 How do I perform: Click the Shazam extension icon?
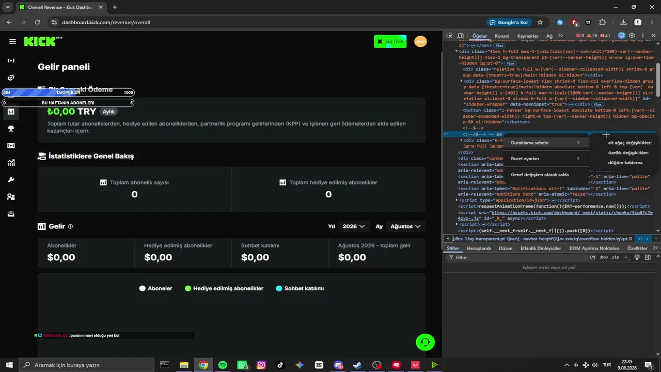point(560,22)
